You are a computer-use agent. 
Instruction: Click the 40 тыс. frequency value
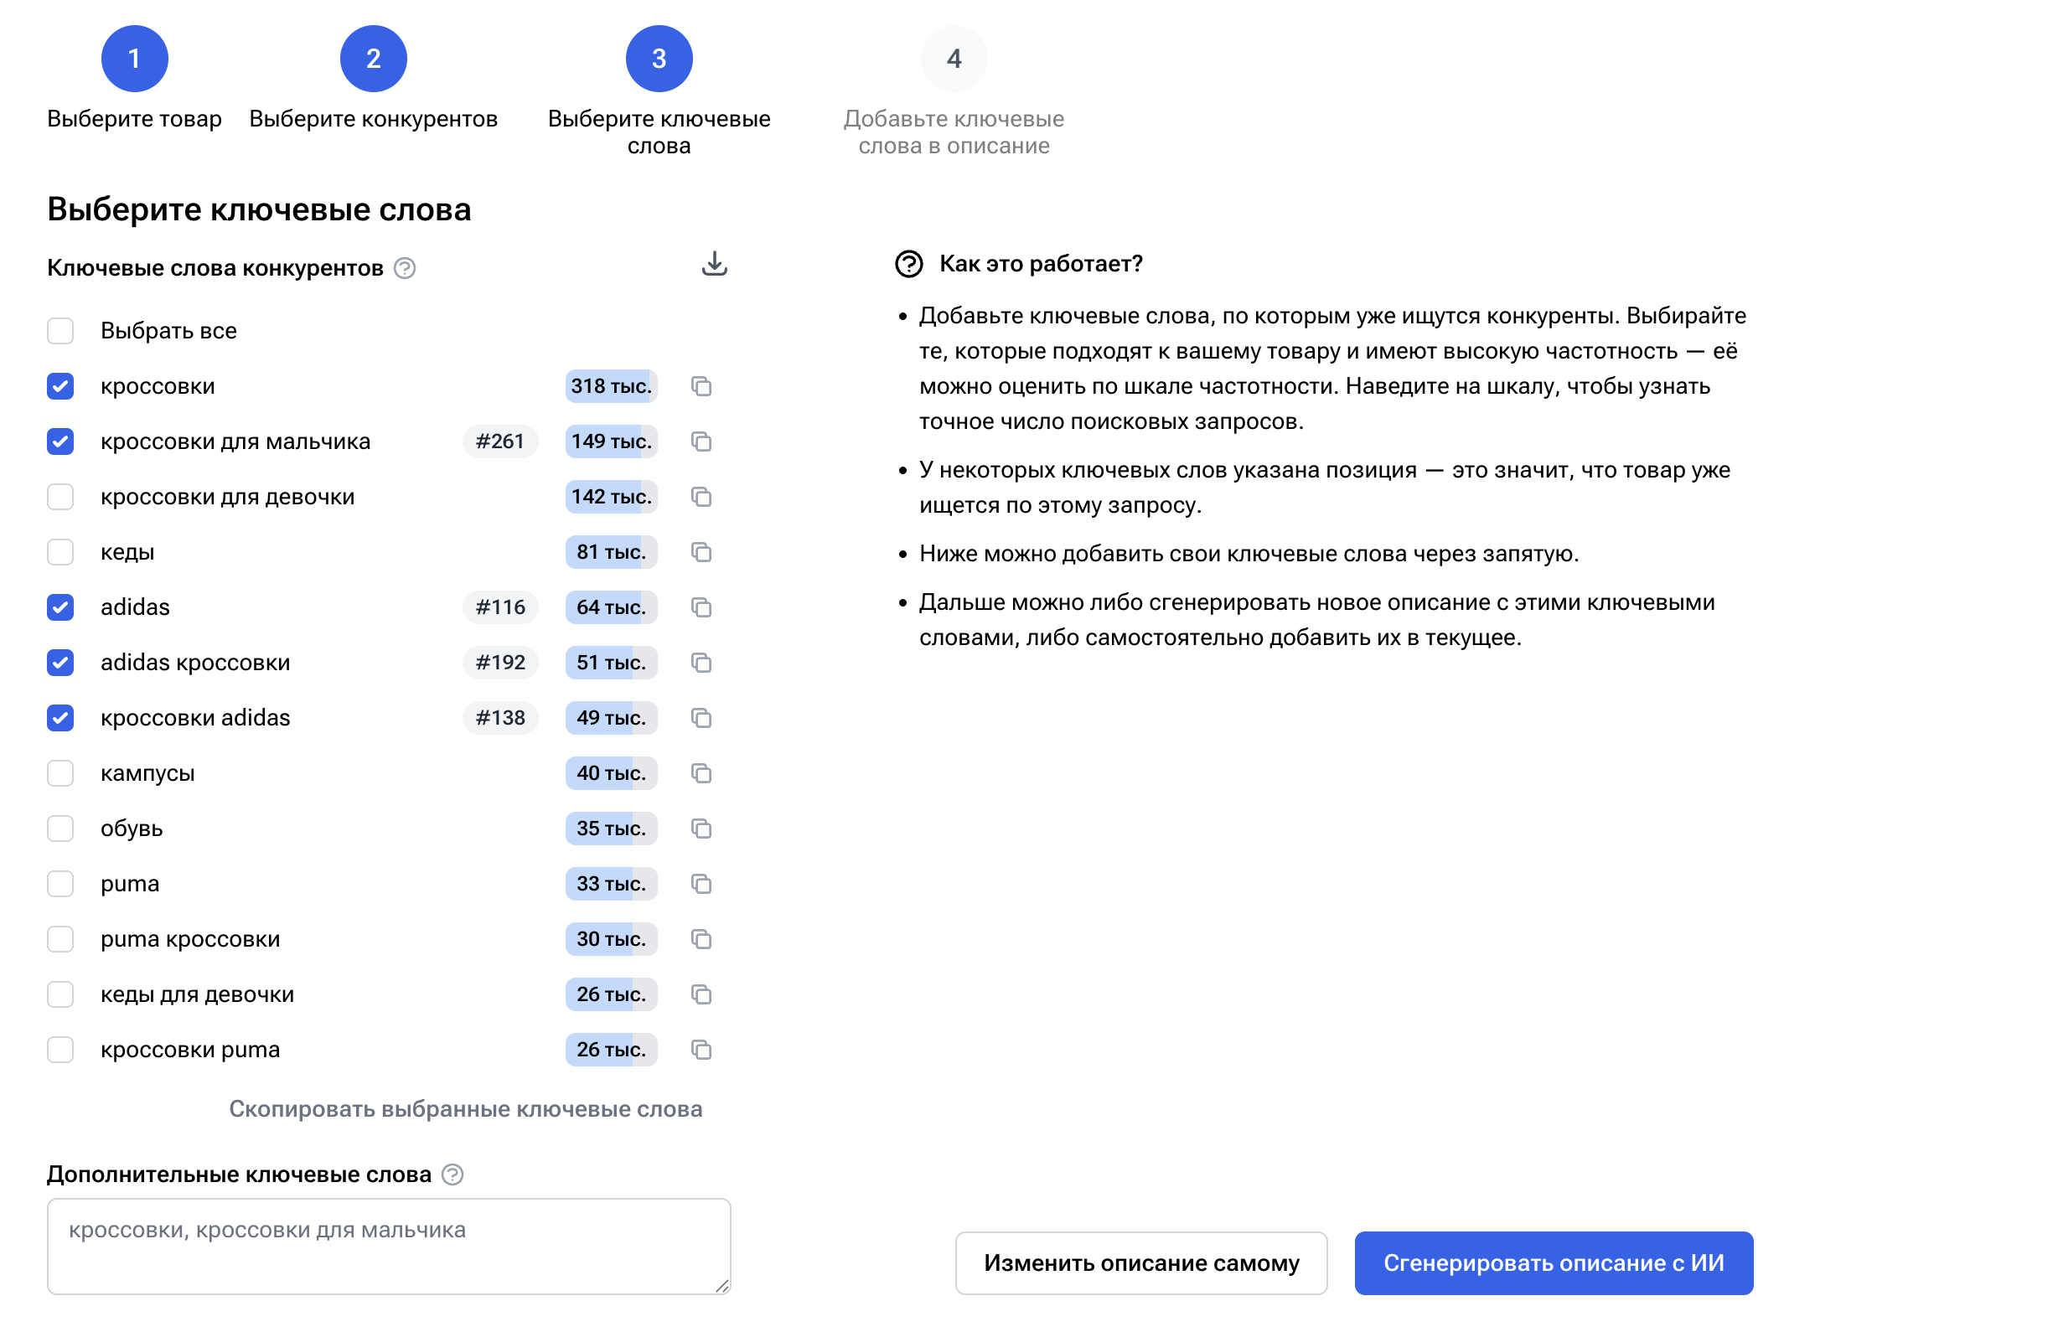click(612, 773)
